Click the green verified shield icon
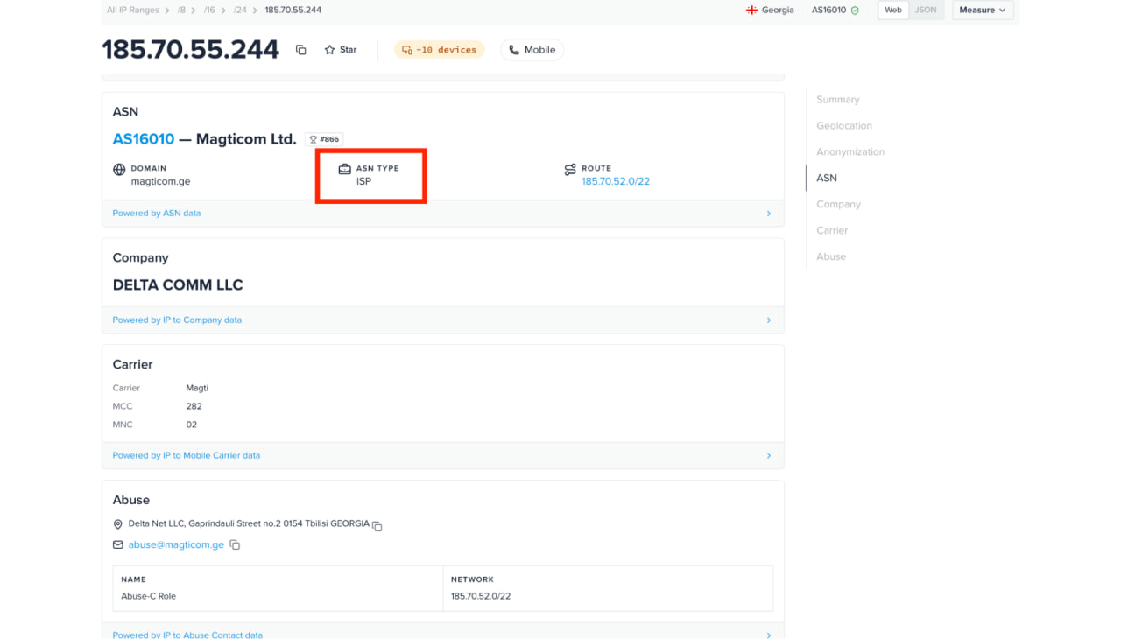The height and width of the screenshot is (639, 1121). [x=855, y=11]
